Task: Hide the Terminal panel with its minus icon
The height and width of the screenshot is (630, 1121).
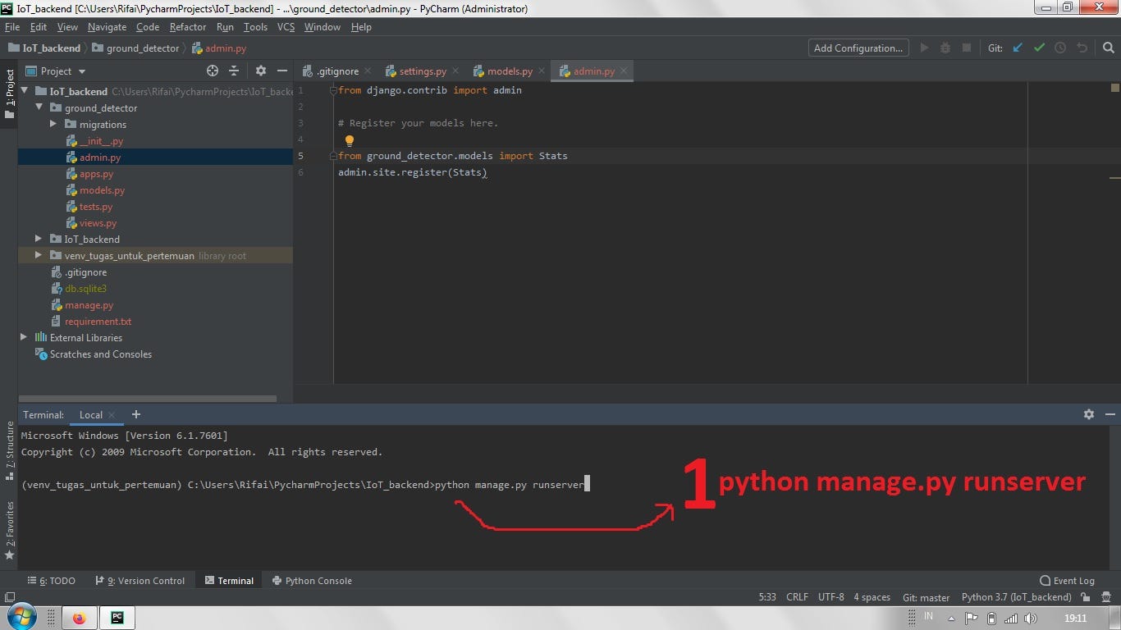Action: 1110,414
